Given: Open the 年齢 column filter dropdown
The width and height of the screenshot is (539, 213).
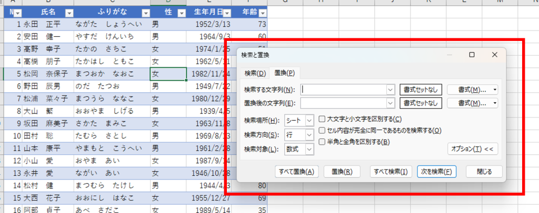Looking at the screenshot, I should [x=262, y=13].
